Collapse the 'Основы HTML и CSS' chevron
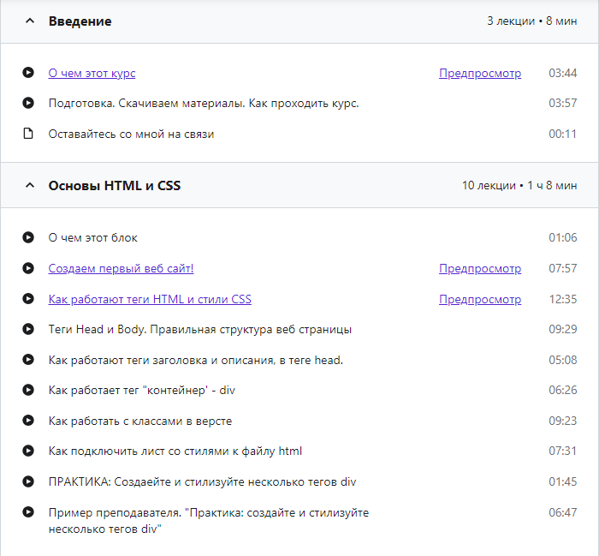 point(30,186)
